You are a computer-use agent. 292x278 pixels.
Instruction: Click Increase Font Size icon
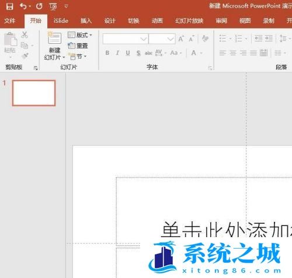[181, 39]
